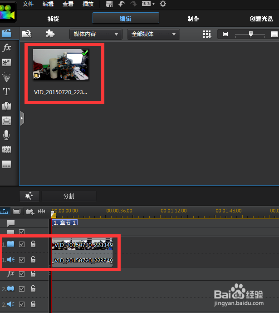
Task: Expand the library side panel arrow
Action: pyautogui.click(x=22, y=118)
